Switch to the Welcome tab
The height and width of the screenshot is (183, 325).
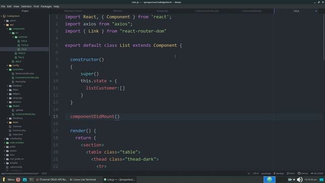[x=117, y=11]
